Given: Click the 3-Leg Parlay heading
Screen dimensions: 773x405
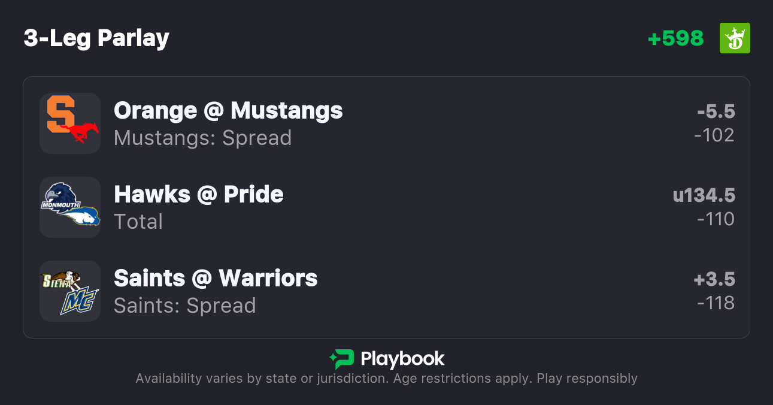Looking at the screenshot, I should coord(96,38).
